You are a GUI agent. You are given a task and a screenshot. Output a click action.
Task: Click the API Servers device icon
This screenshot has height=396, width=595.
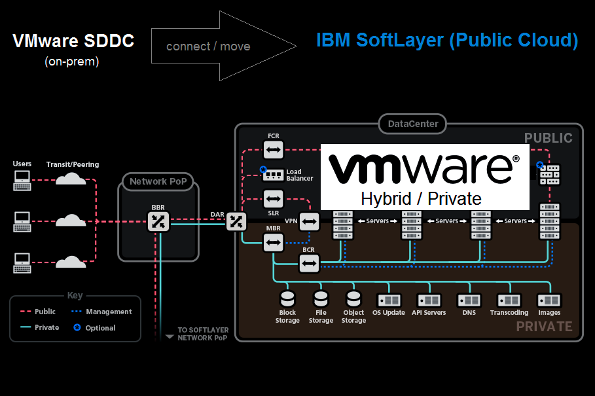pyautogui.click(x=429, y=300)
